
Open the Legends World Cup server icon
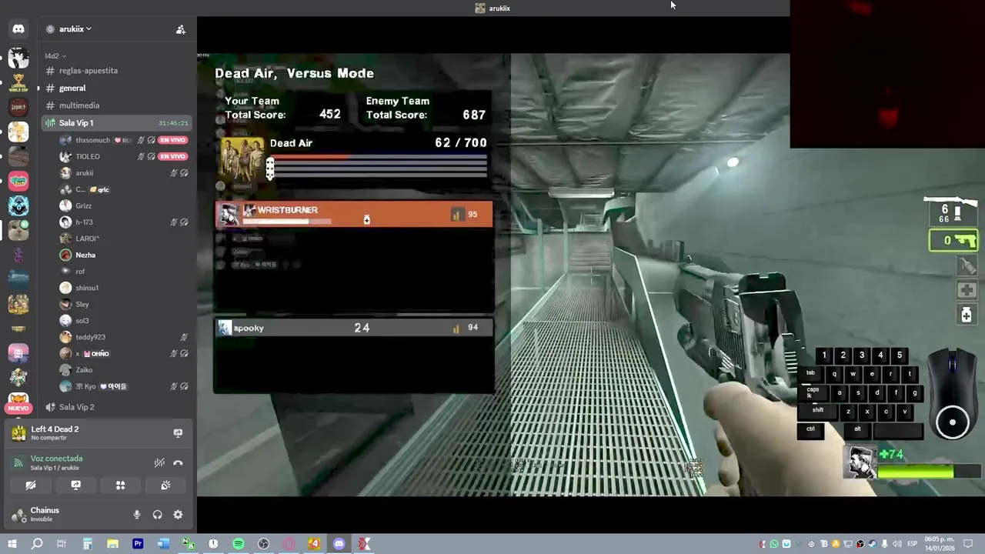tap(18, 82)
